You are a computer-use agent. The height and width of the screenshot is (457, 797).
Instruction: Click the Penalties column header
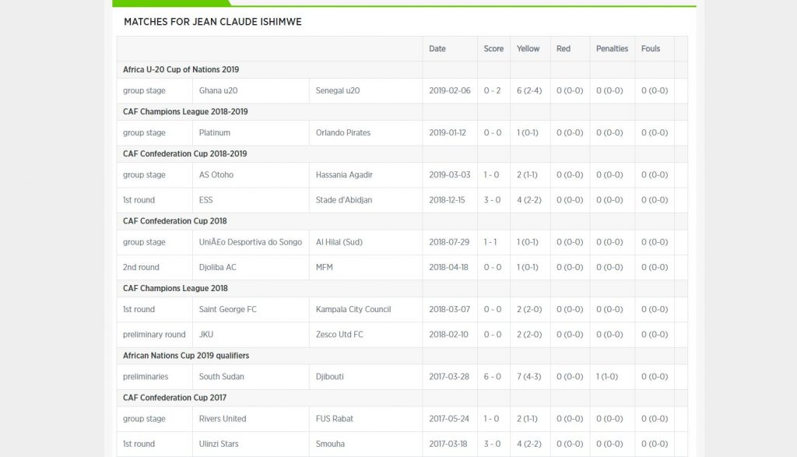[x=612, y=48]
